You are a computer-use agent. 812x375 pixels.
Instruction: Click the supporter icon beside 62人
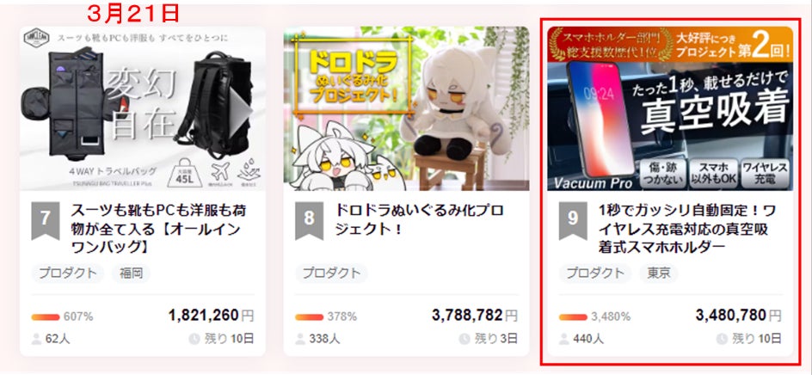click(x=36, y=339)
